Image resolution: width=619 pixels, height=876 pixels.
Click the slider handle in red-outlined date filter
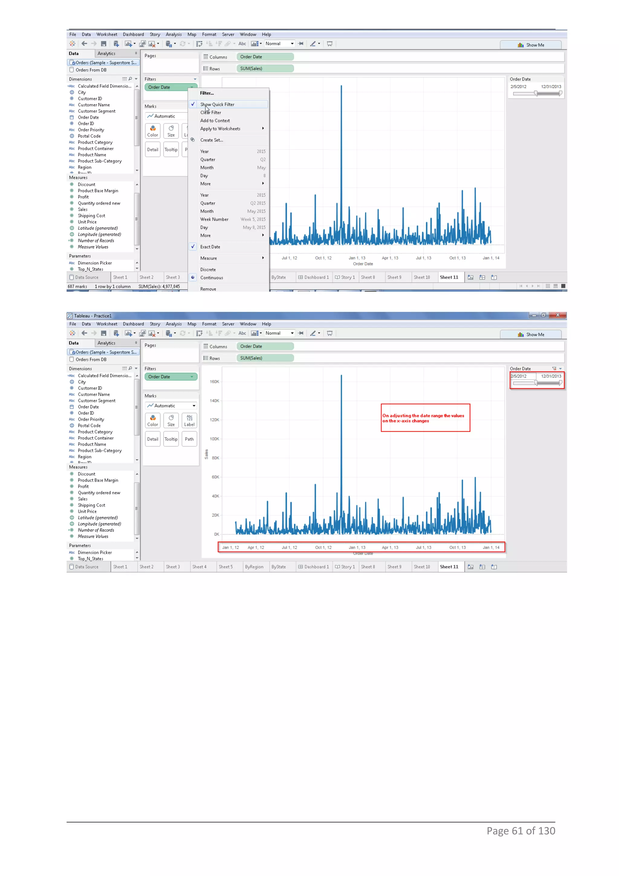point(536,383)
